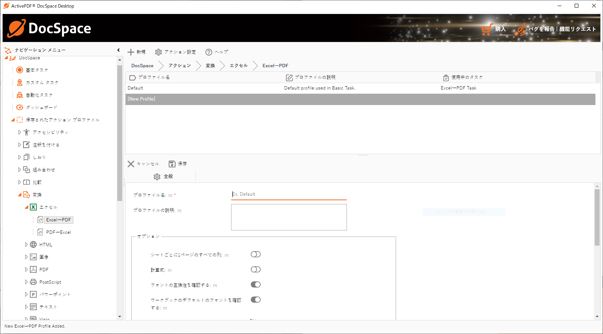
Task: Select Excel—PDF in the navigation tree
Action: click(58, 220)
